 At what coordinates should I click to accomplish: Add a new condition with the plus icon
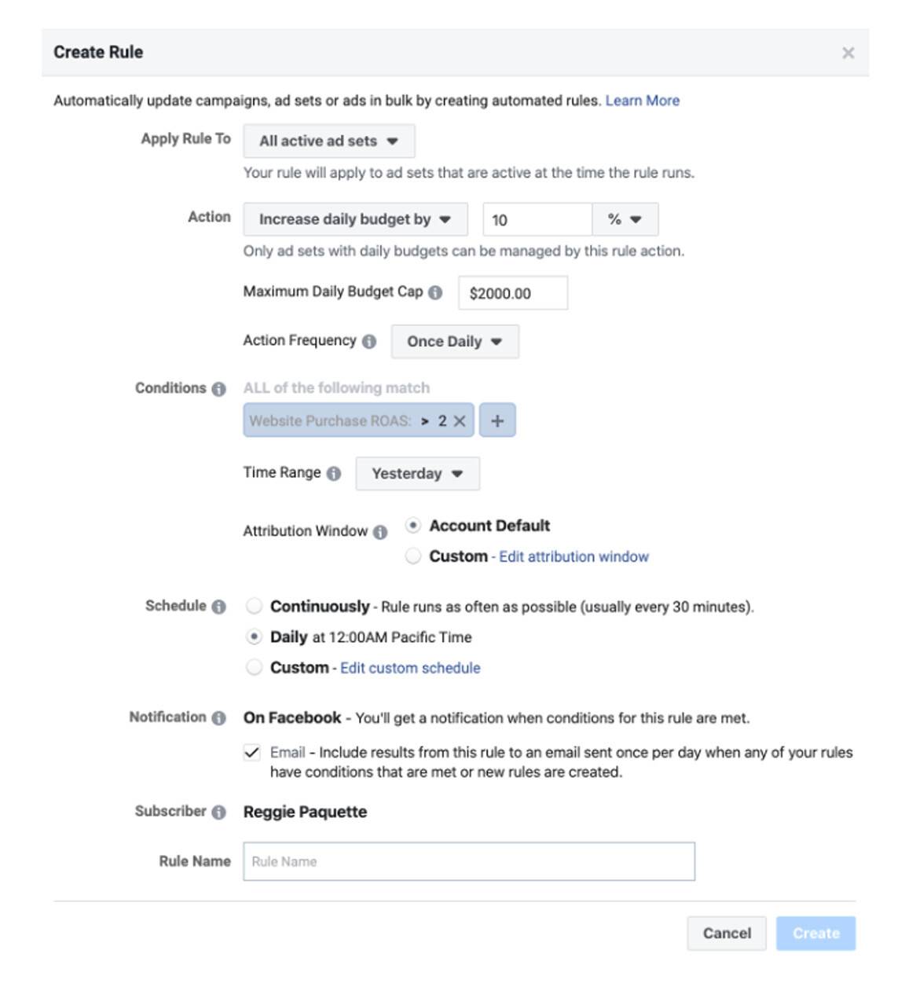point(498,420)
